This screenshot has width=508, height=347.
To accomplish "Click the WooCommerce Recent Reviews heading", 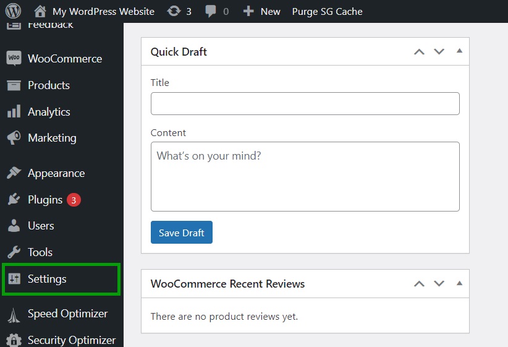I will [x=227, y=284].
